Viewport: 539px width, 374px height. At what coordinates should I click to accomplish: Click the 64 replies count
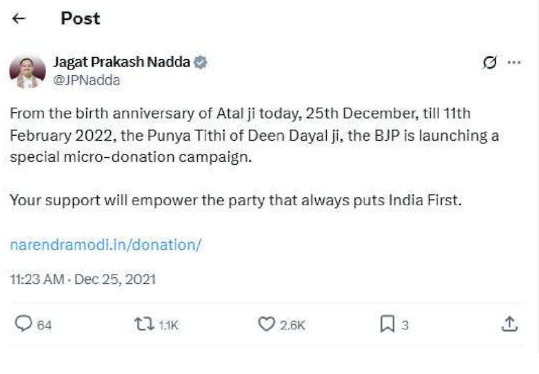click(44, 325)
